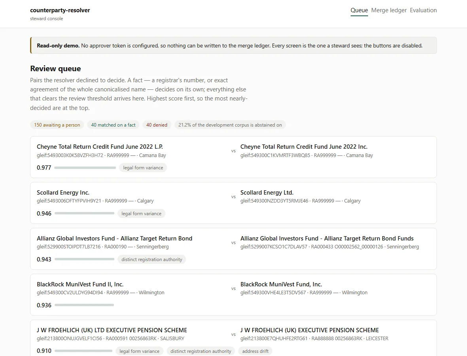Image resolution: width=467 pixels, height=356 pixels.
Task: Click the Review queue heading
Action: tap(55, 68)
